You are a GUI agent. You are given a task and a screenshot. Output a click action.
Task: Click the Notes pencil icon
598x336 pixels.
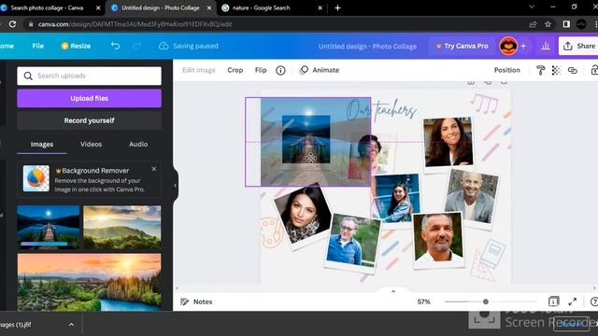point(185,301)
